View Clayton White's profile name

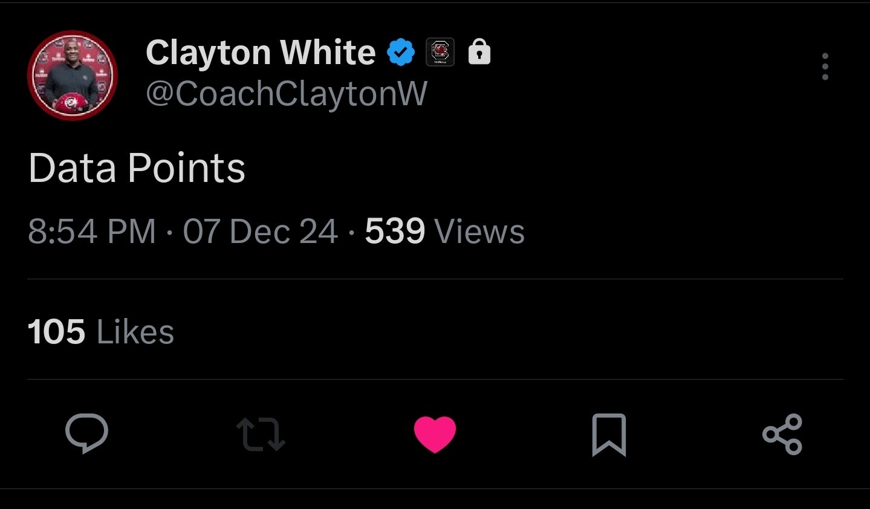(x=260, y=51)
